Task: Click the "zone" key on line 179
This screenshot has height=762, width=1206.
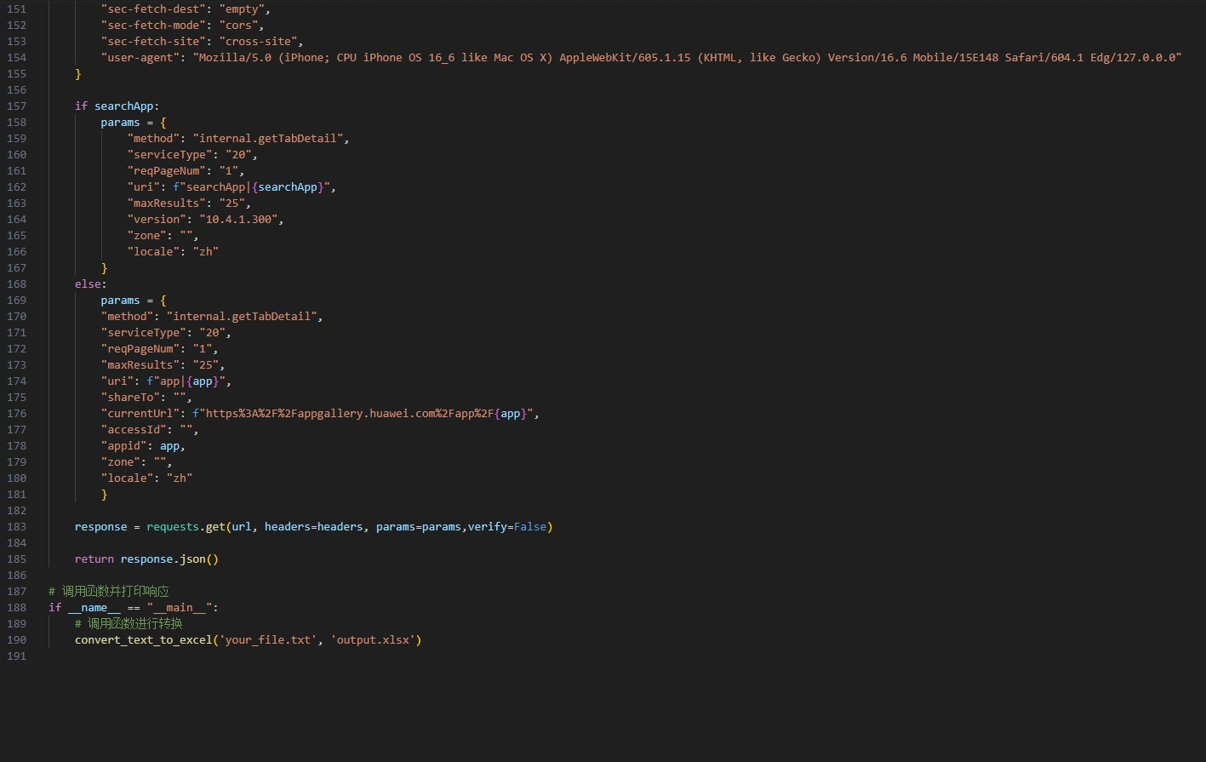Action: [120, 462]
